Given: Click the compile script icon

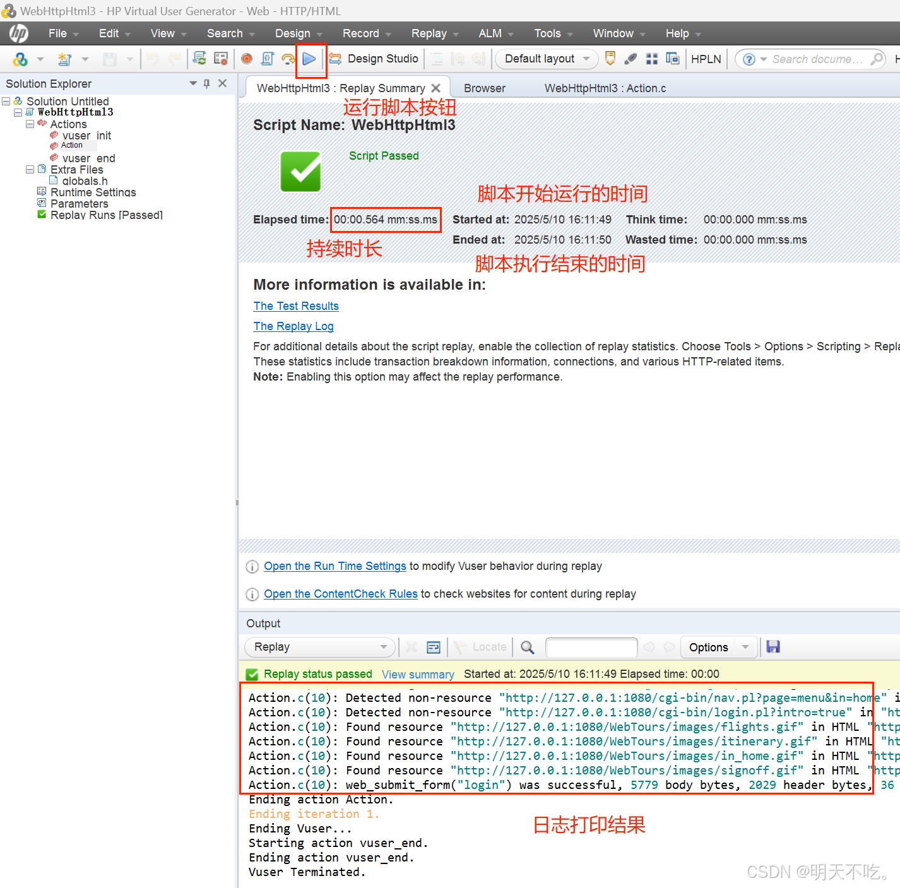Looking at the screenshot, I should point(268,59).
